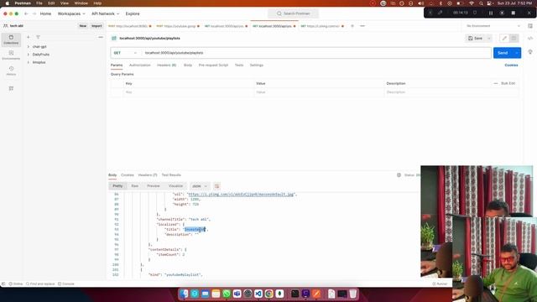Click the Search Postman field

tap(293, 13)
